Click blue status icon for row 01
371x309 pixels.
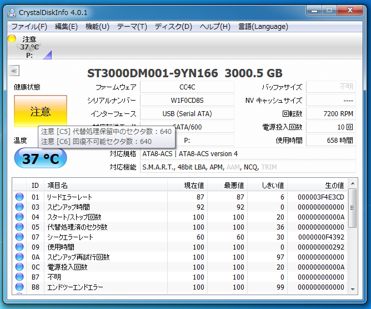point(19,197)
